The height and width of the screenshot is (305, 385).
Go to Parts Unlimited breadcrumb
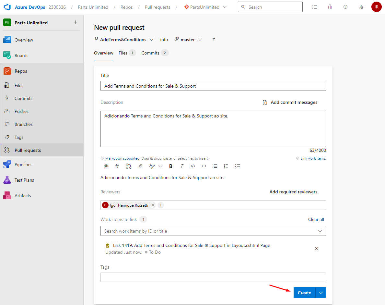(x=93, y=7)
